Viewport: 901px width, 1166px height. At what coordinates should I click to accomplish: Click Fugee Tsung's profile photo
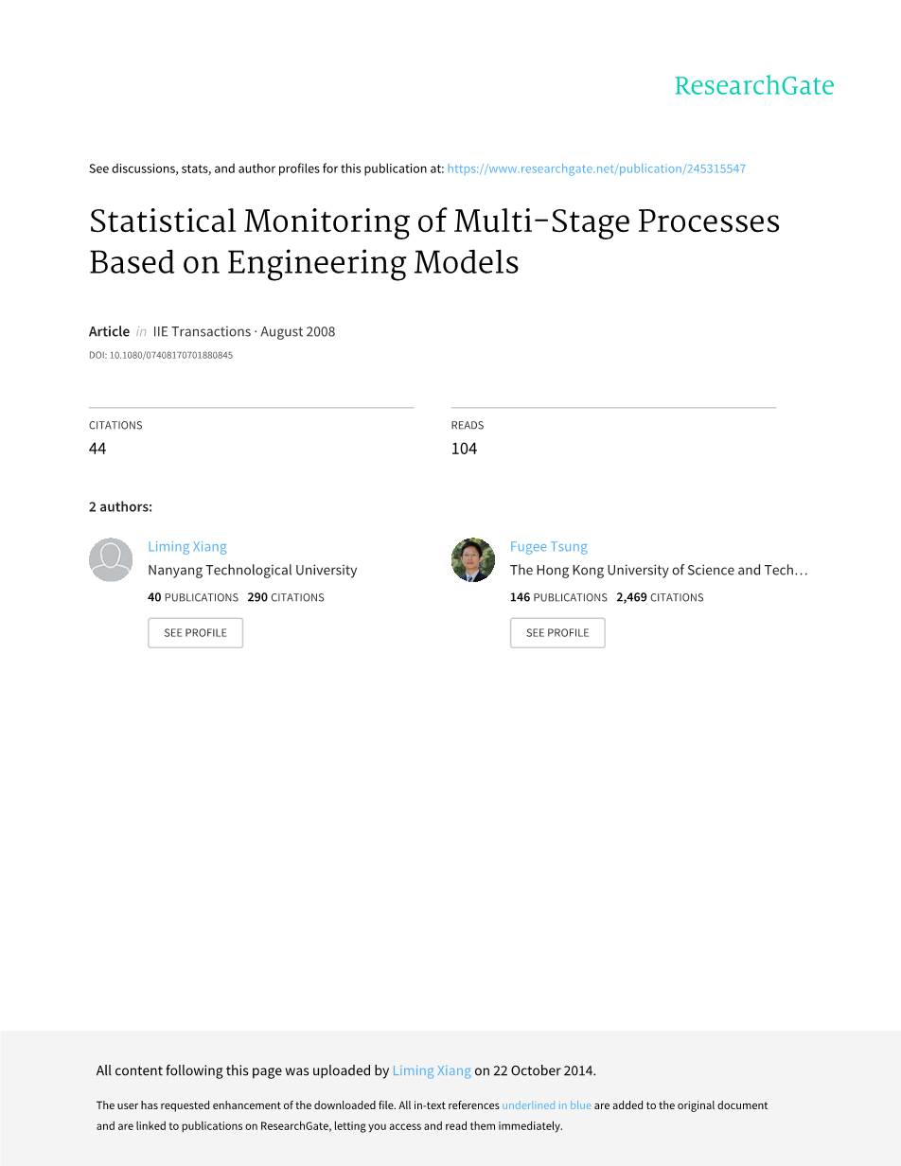(473, 559)
